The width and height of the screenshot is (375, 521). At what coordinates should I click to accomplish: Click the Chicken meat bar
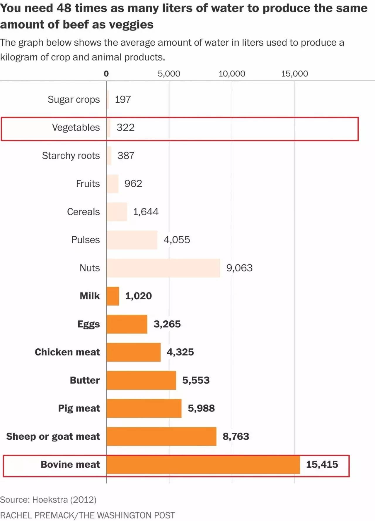pyautogui.click(x=134, y=352)
